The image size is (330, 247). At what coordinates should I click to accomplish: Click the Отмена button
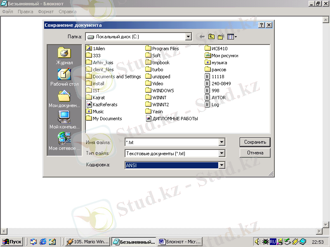point(255,153)
